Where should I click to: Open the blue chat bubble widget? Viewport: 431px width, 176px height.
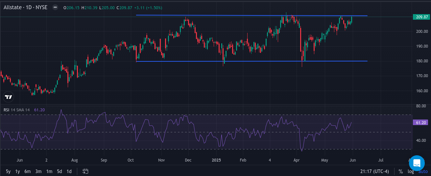tap(417, 163)
